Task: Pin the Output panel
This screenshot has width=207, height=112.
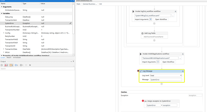Action: [73, 62]
